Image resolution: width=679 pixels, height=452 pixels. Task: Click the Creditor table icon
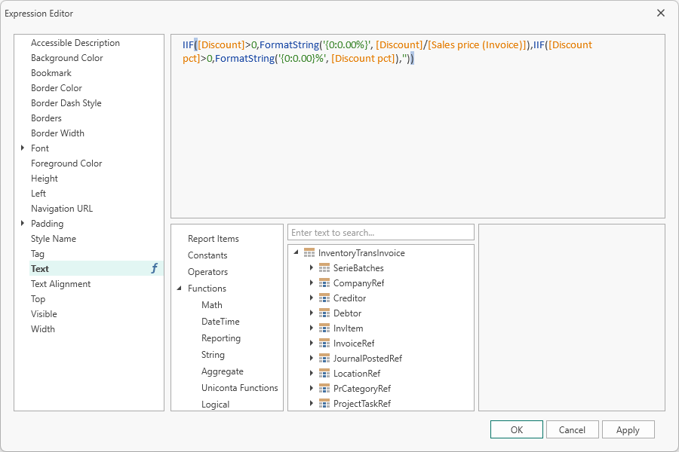pyautogui.click(x=324, y=298)
